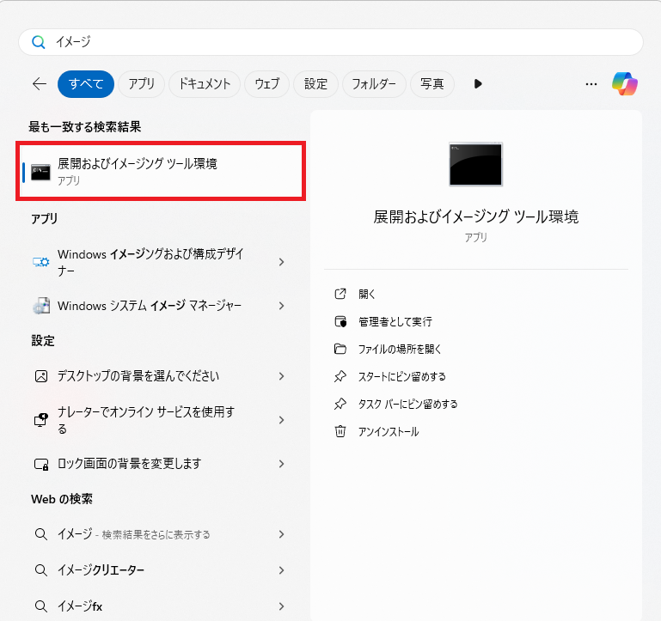Expand イメージfx chevron
Screen dimensions: 661x621
pyautogui.click(x=281, y=606)
